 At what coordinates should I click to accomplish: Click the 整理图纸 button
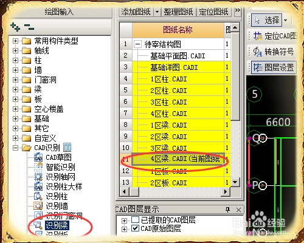click(178, 12)
